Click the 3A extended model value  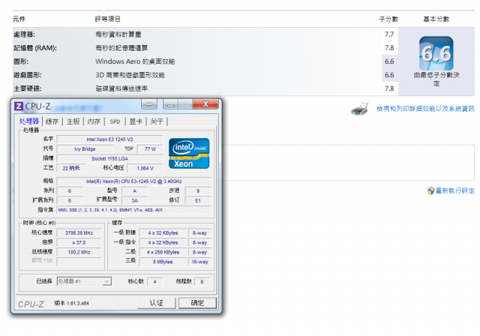pos(135,200)
